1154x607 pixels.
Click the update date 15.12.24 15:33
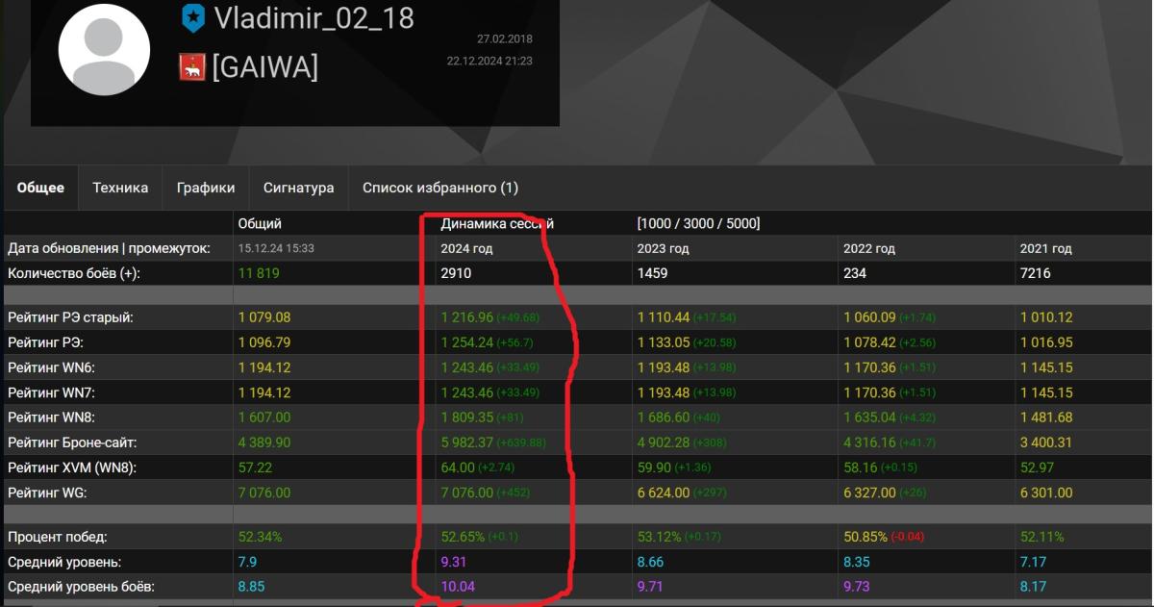(x=276, y=248)
